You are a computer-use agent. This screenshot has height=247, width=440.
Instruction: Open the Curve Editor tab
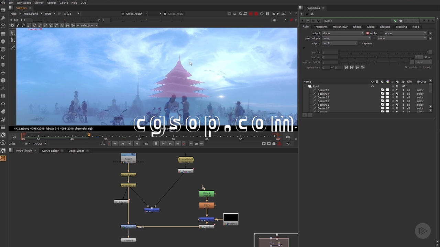(x=50, y=151)
